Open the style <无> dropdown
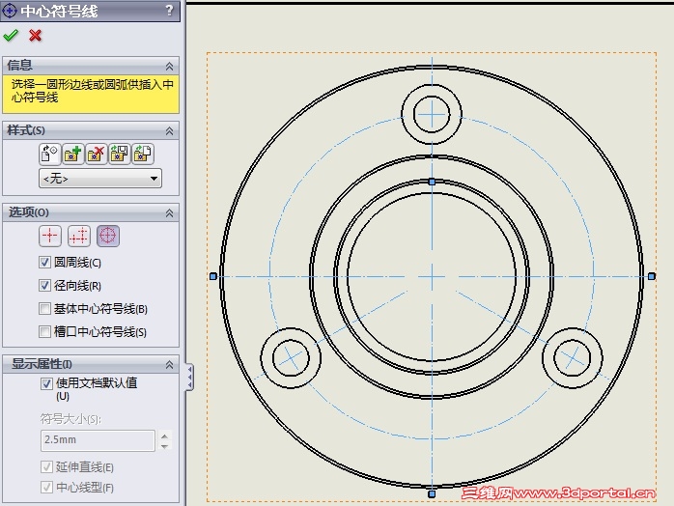Screen dimensions: 674x506 100,179
